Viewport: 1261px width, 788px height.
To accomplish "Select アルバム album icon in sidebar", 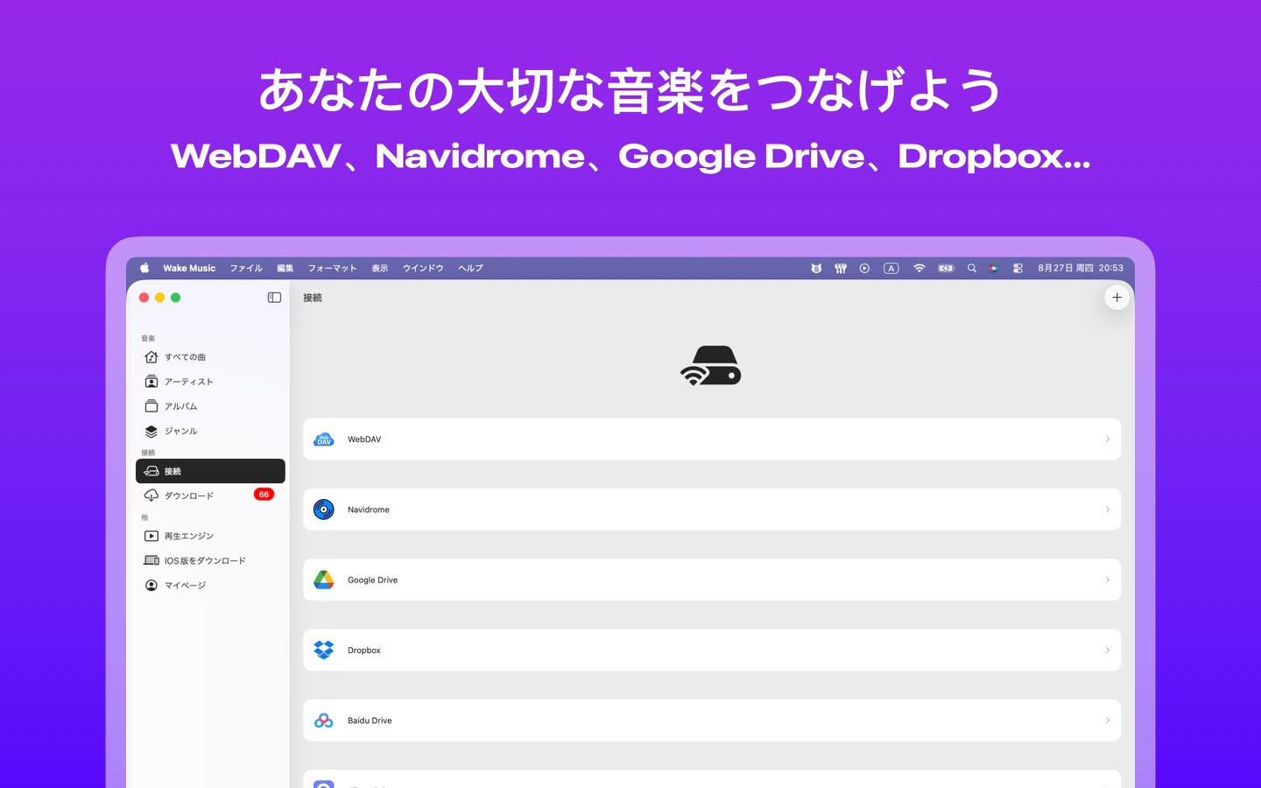I will [151, 406].
